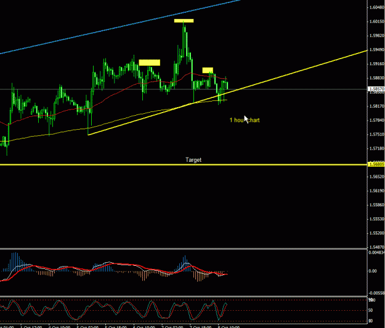
Task: Click the 1.55200 price axis label
Action: click(376, 233)
